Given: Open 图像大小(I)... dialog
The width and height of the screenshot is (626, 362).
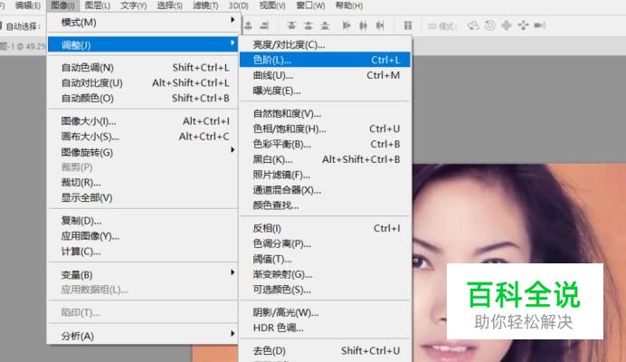Looking at the screenshot, I should click(143, 121).
